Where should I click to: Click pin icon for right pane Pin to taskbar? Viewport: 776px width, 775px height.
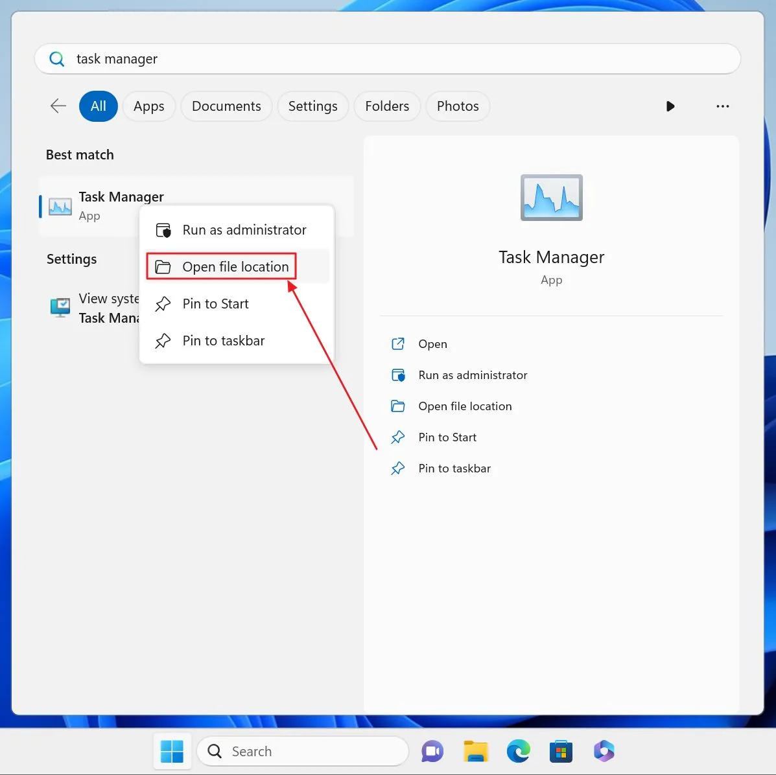(x=398, y=468)
